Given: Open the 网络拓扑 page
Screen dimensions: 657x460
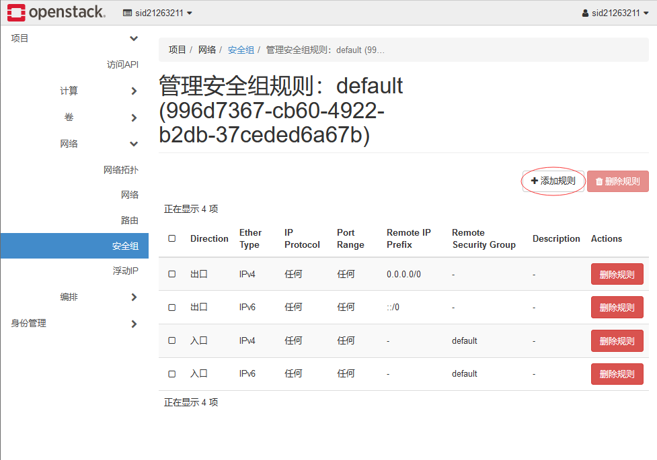Looking at the screenshot, I should [x=120, y=170].
